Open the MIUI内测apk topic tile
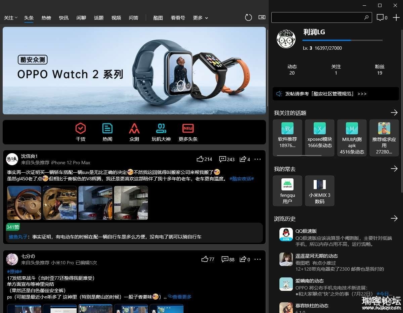 pos(352,138)
